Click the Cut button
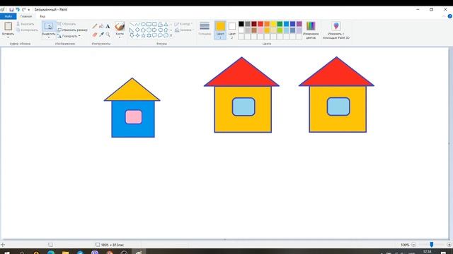This screenshot has height=254, width=453. (25, 24)
